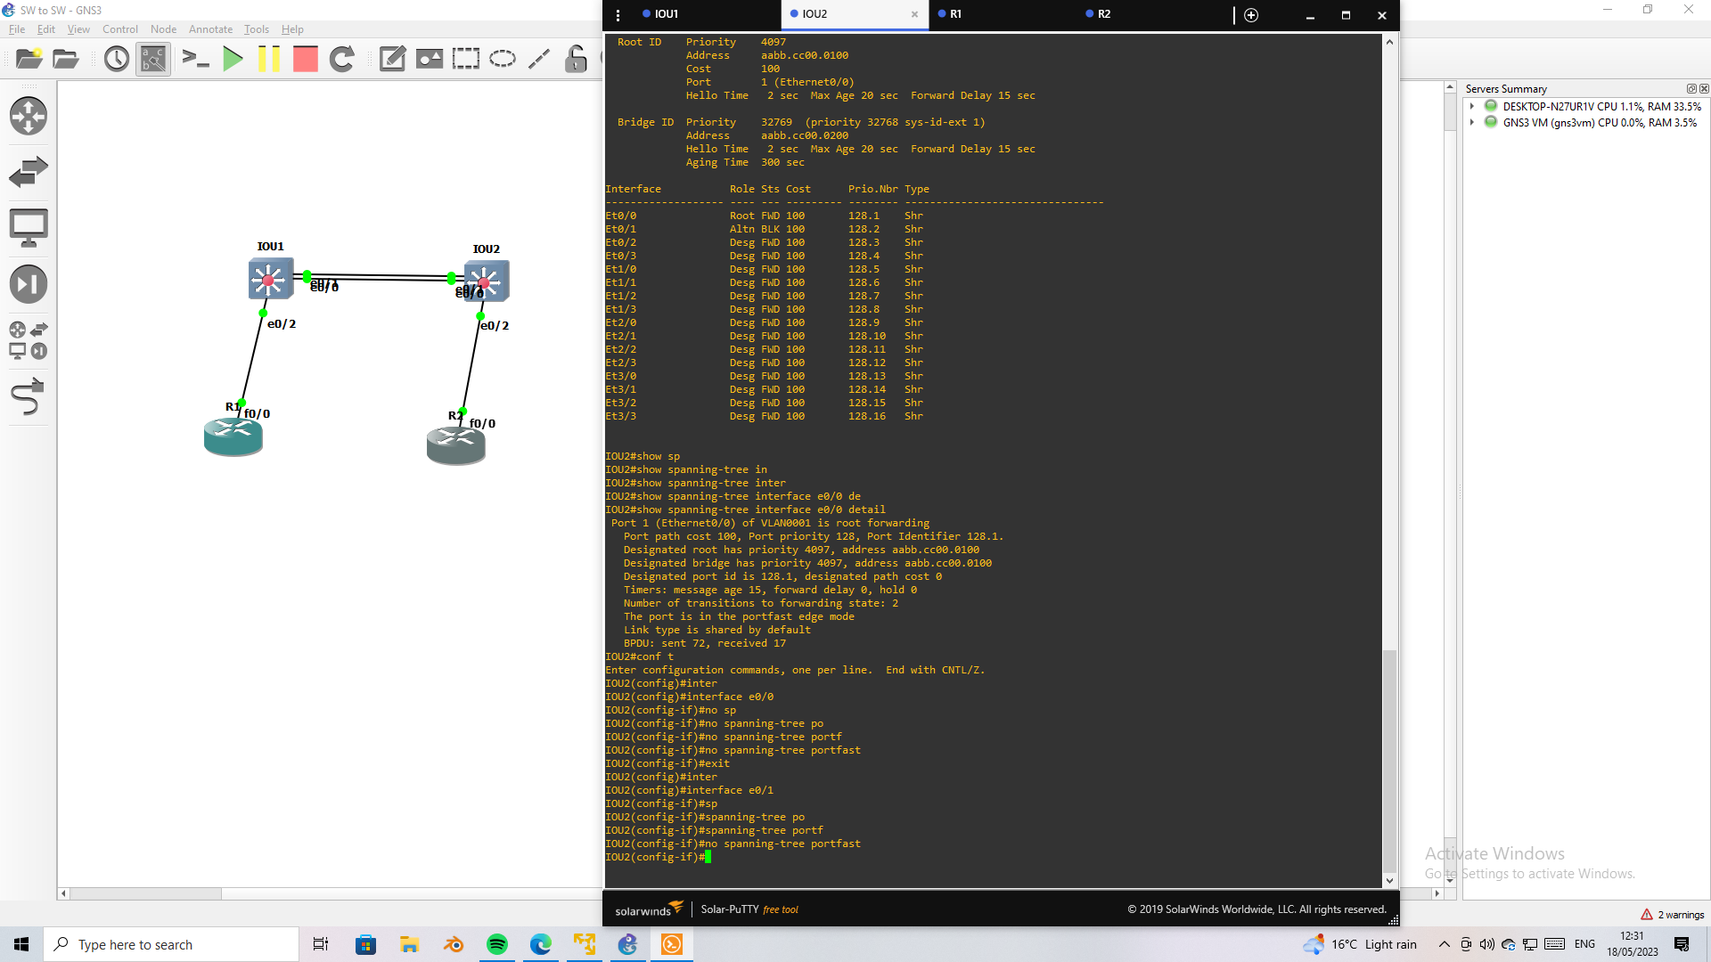The image size is (1711, 962).
Task: Open the Browse routers panel
Action: tap(29, 116)
